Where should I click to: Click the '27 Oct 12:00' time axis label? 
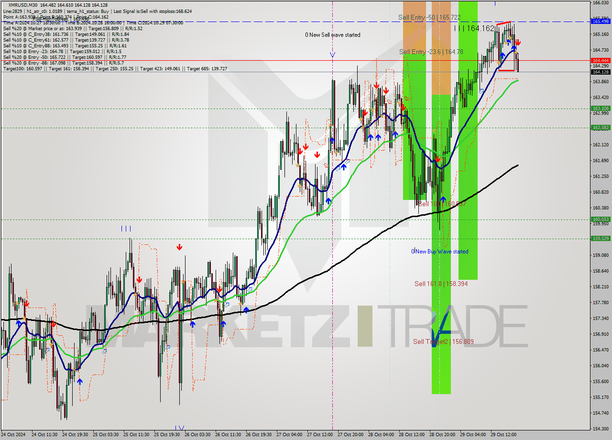[320, 435]
